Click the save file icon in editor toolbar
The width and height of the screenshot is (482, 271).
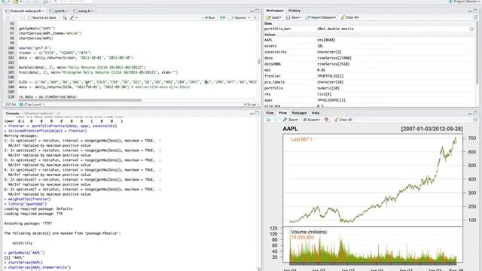23,18
